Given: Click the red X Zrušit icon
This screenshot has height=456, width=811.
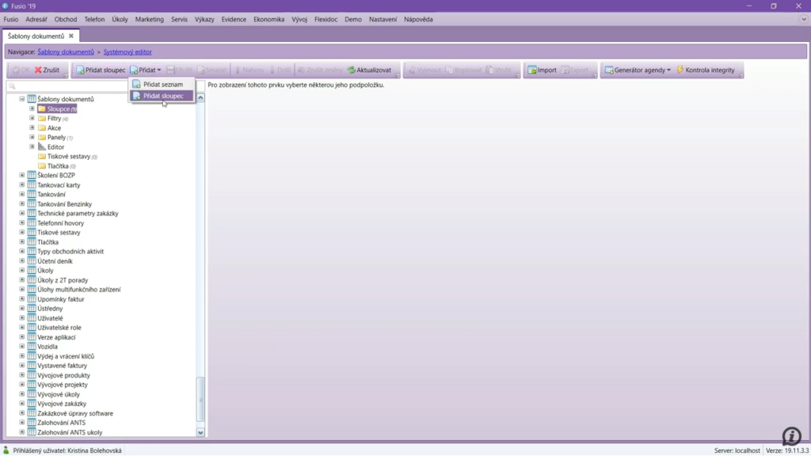Looking at the screenshot, I should 38,70.
